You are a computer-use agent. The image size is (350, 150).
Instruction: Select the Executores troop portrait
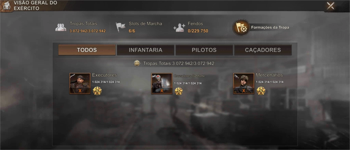[x=80, y=83]
